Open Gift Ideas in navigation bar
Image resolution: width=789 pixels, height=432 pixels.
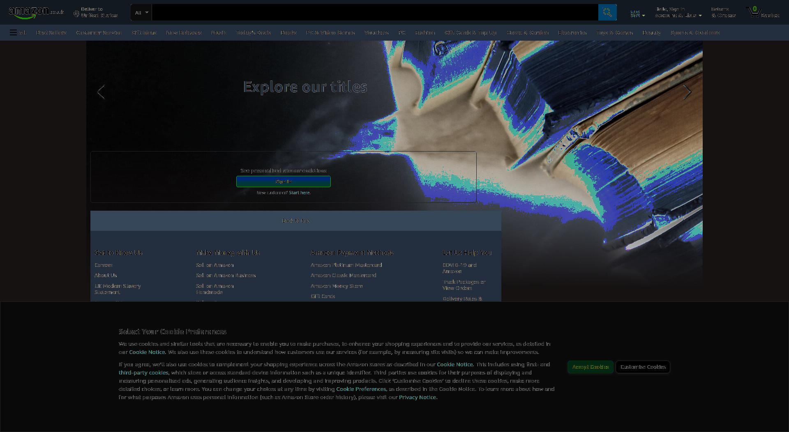click(x=144, y=32)
